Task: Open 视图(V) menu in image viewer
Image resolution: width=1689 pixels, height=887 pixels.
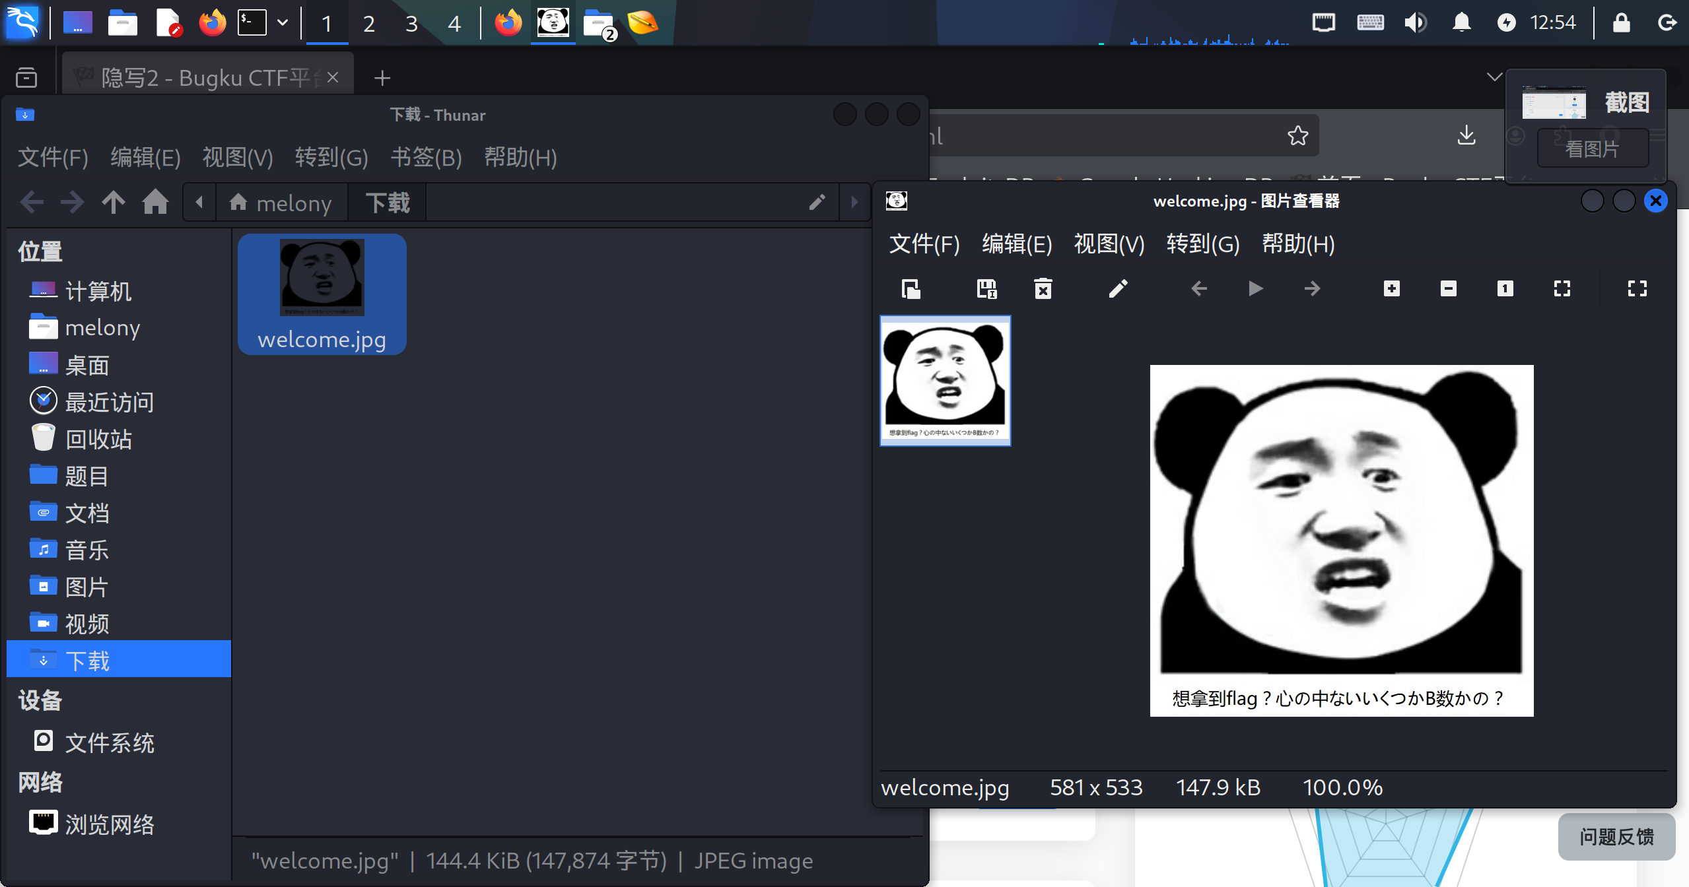Action: (1109, 244)
